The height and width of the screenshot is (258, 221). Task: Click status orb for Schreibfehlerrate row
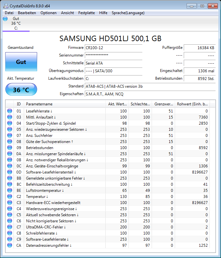pos(10,233)
